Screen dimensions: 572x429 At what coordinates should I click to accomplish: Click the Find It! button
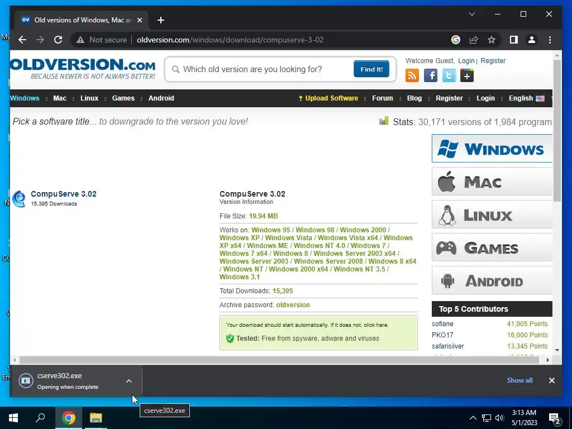click(x=371, y=69)
